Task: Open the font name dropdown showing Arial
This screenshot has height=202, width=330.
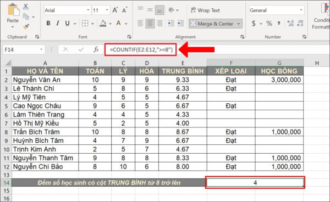Action: (88, 10)
